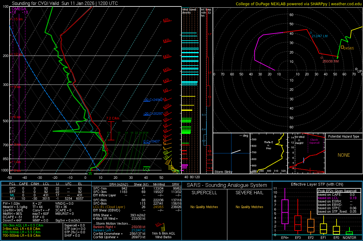Click the '15 km' height label

tap(18, 19)
